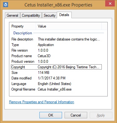The image size is (117, 123).
Task: Click the Cancel button
Action: (76, 115)
